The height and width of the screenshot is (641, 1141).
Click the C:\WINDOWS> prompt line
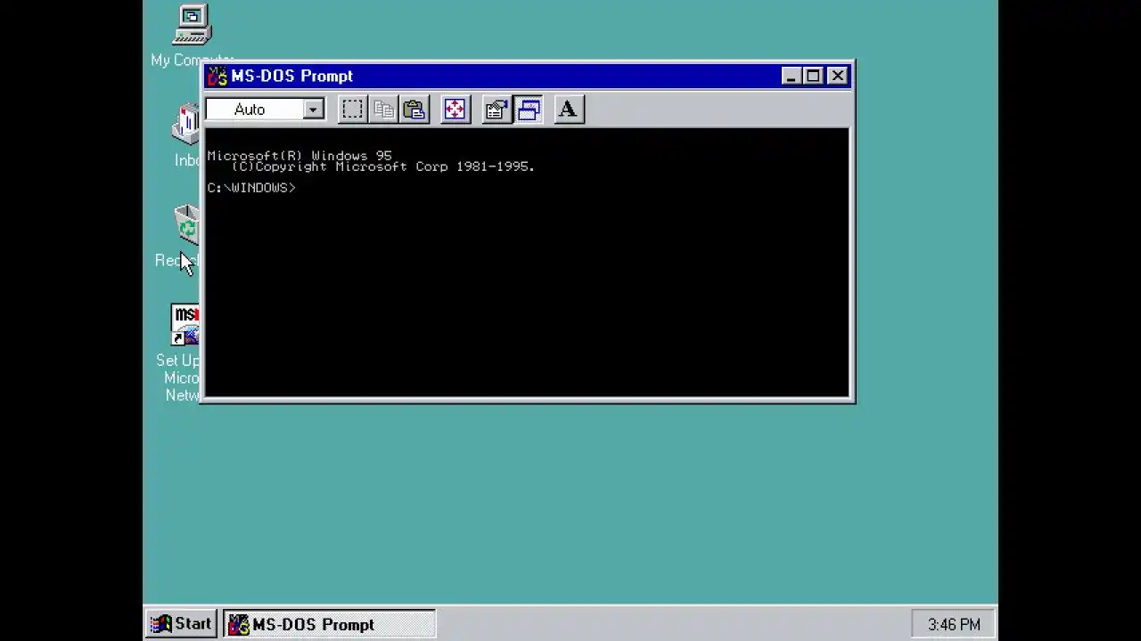[x=251, y=188]
